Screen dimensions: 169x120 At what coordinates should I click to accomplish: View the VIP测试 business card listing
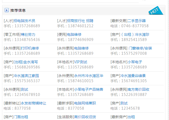(x=72, y=62)
